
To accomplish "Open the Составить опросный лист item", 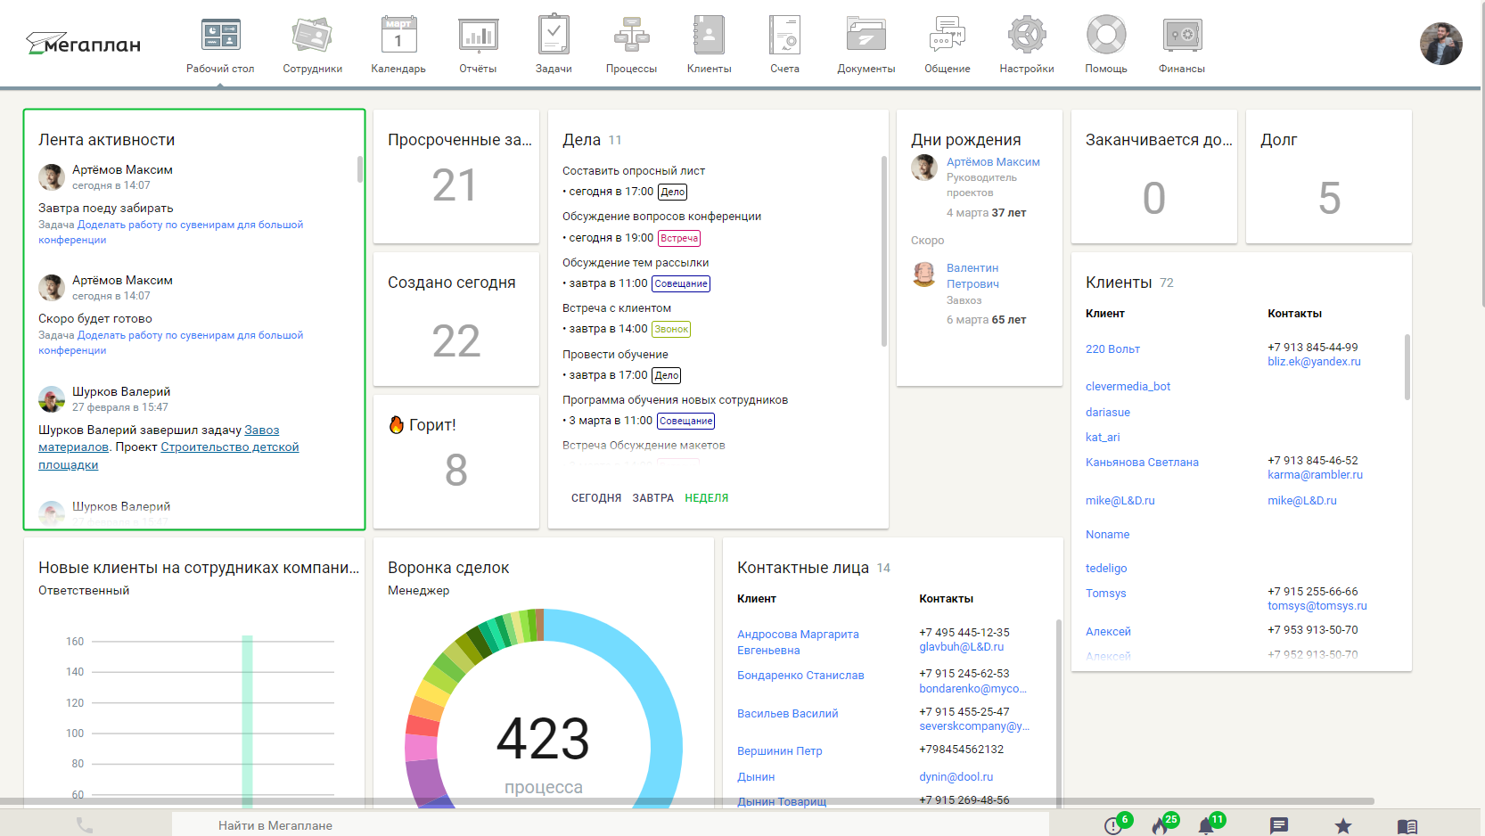I will [634, 171].
